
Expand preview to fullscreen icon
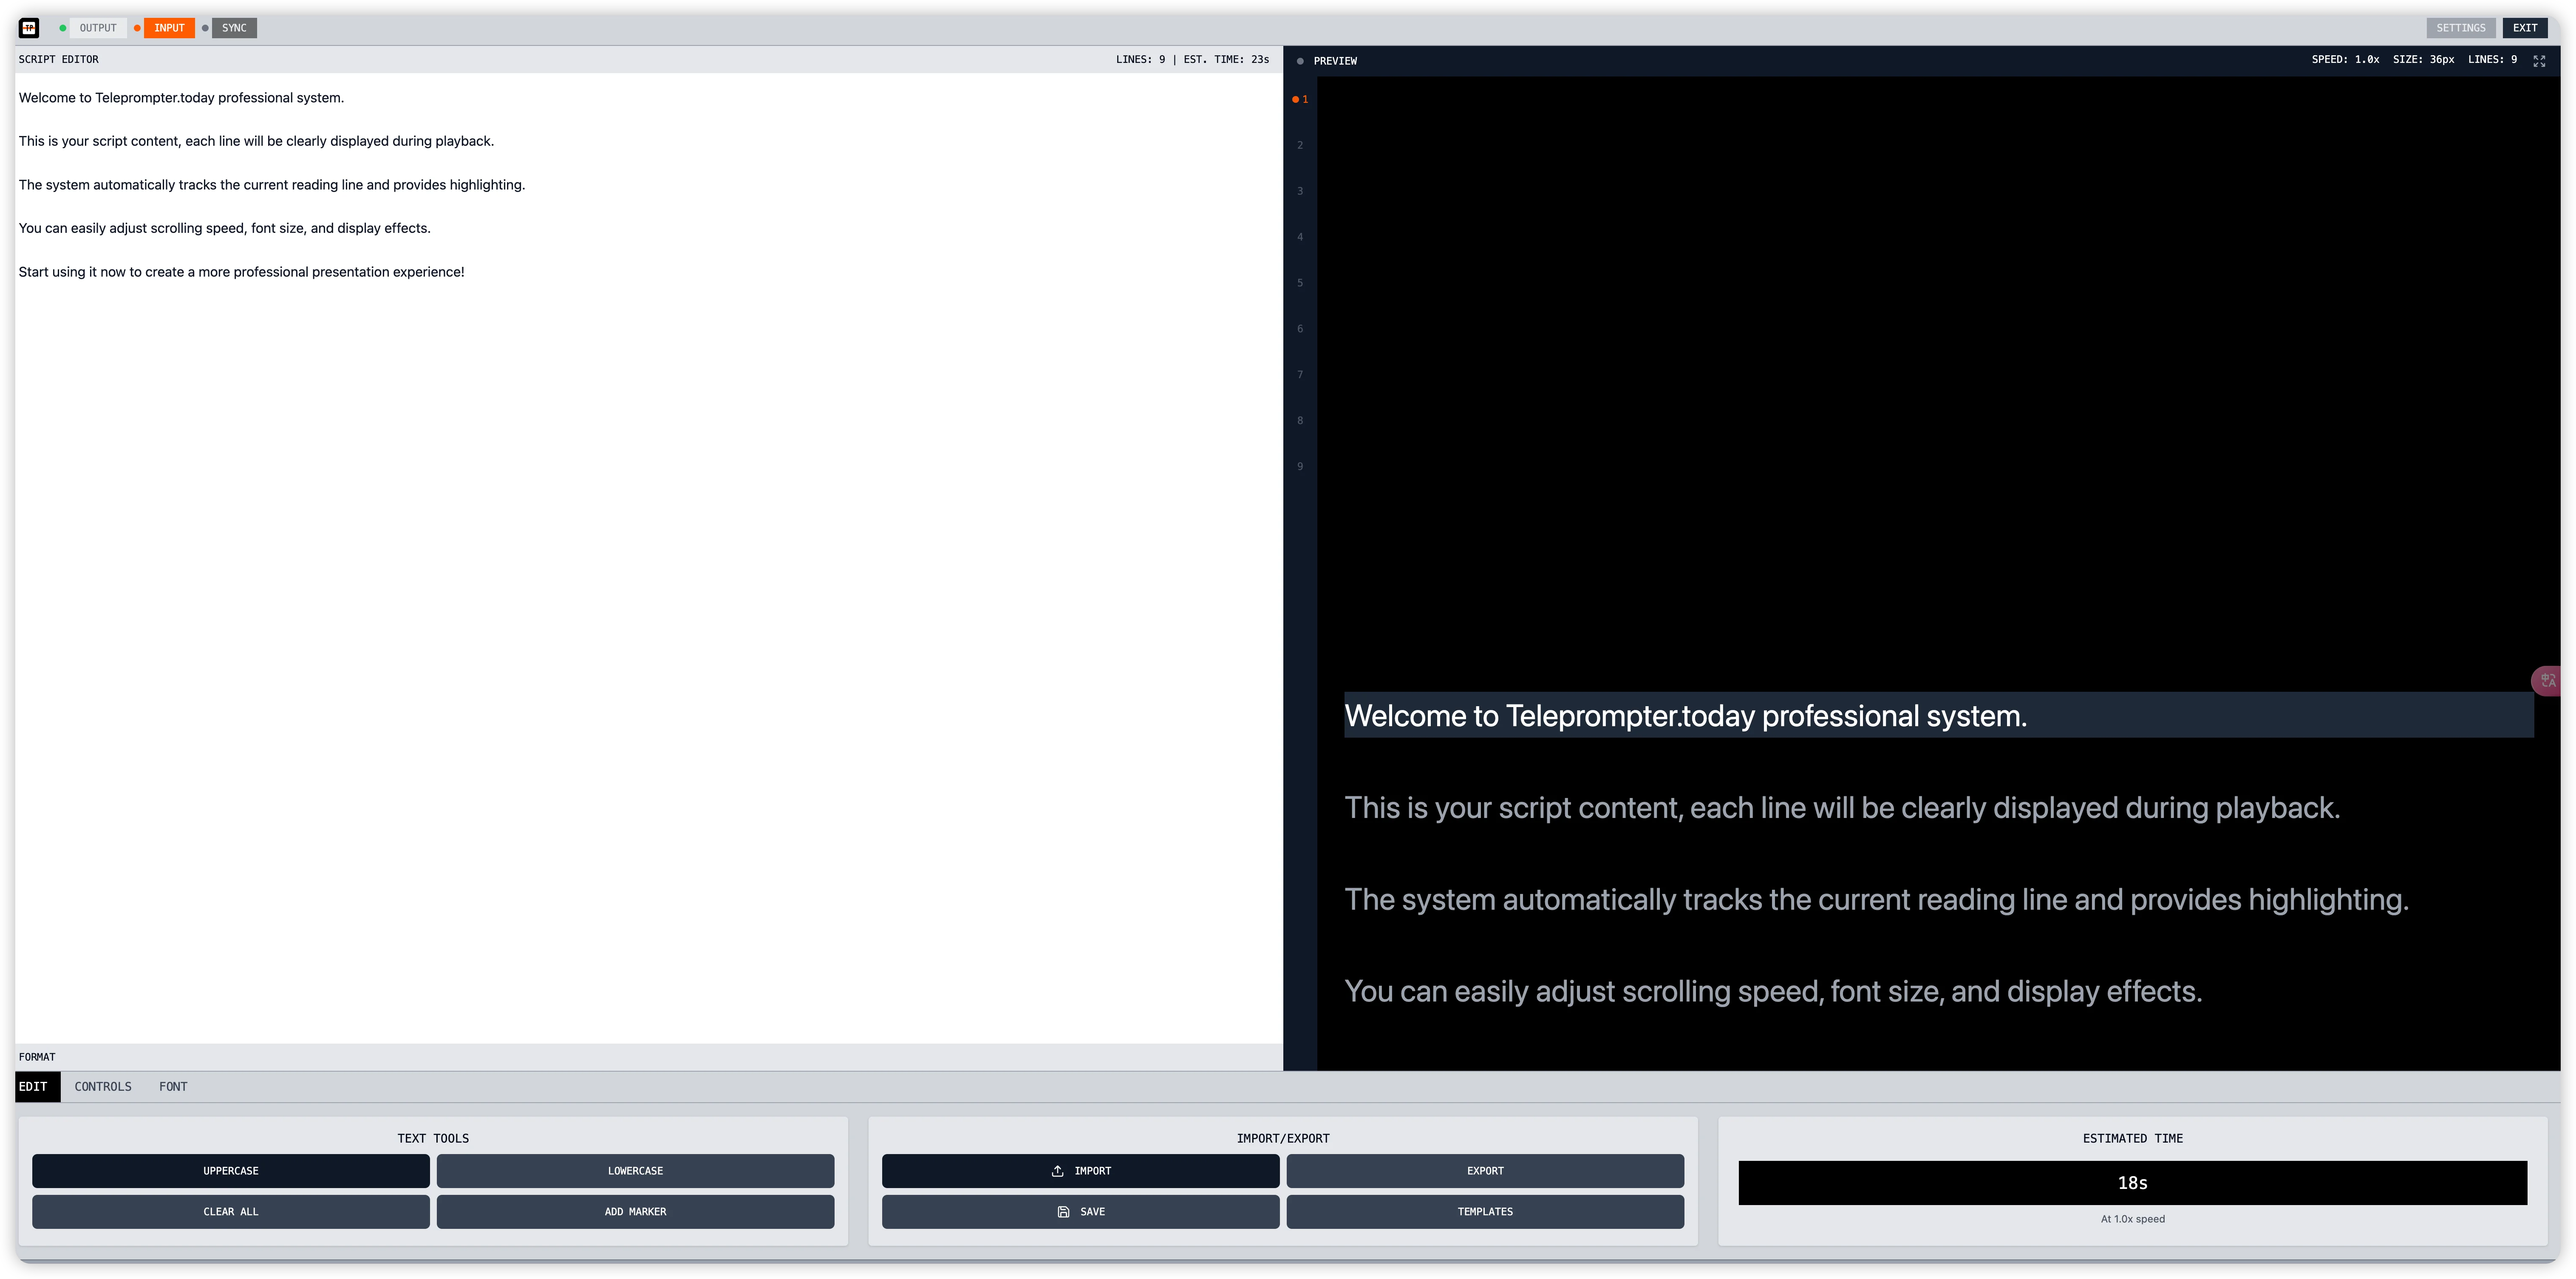point(2538,61)
